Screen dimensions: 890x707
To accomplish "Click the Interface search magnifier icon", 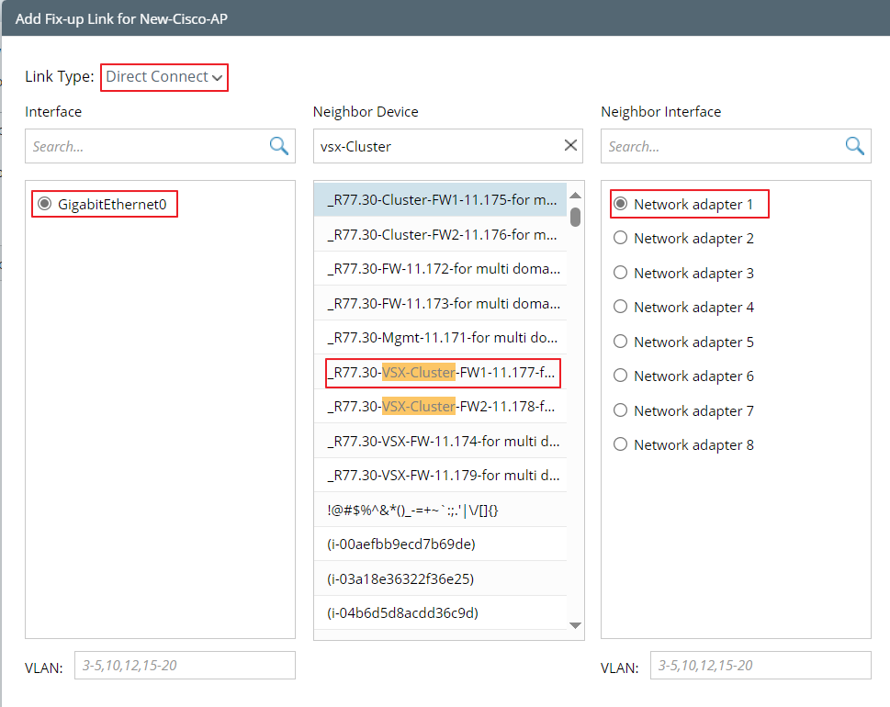I will tap(278, 146).
